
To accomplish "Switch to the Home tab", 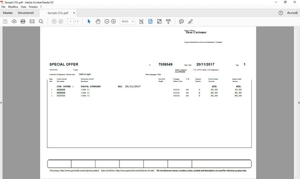I will coord(8,13).
